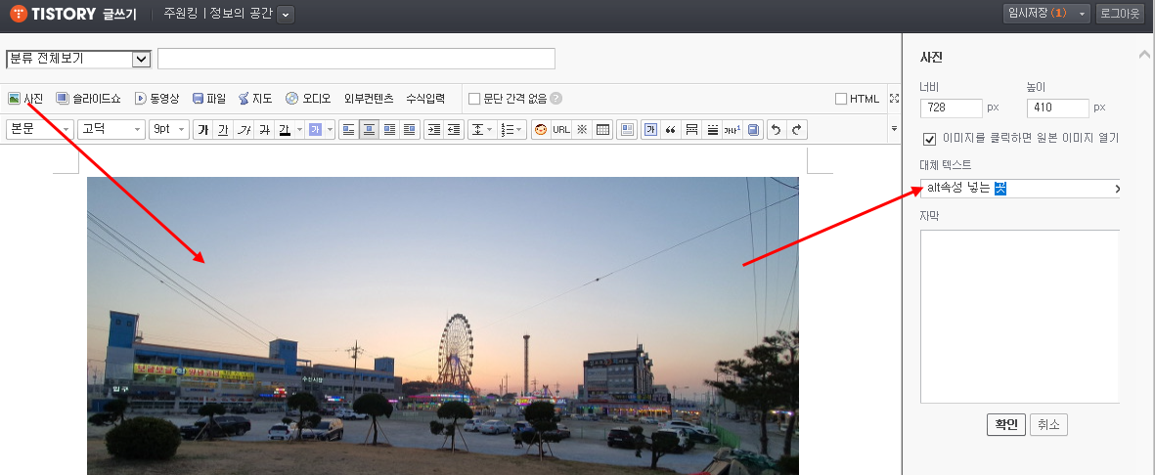Focus the post title input field
Viewport: 1155px width, 475px height.
[x=357, y=59]
